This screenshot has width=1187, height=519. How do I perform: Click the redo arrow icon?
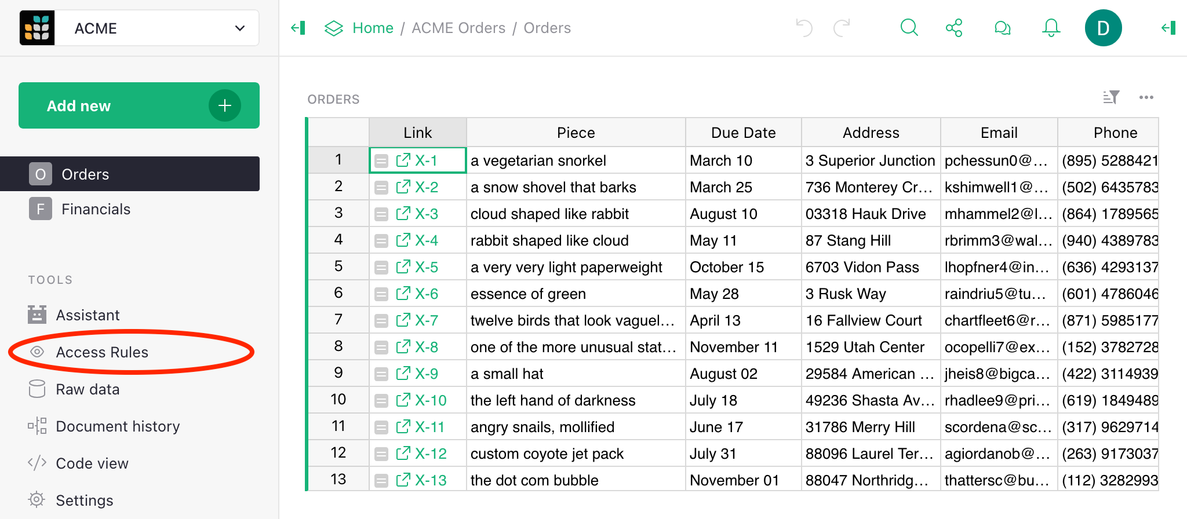pos(842,28)
